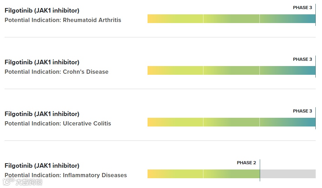
Task: Select the Ulcerative Colitis indication text
Action: (x=87, y=123)
